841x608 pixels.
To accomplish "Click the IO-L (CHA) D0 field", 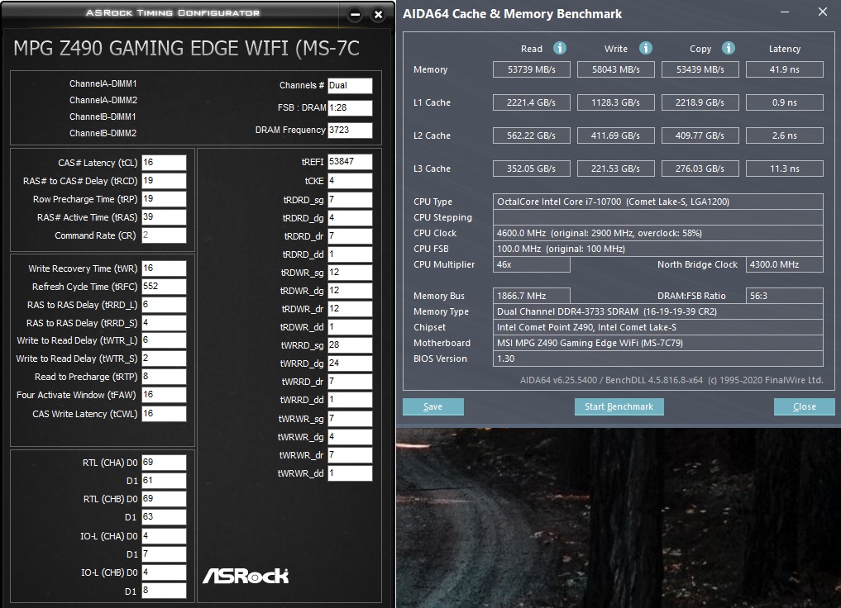I will (x=164, y=535).
